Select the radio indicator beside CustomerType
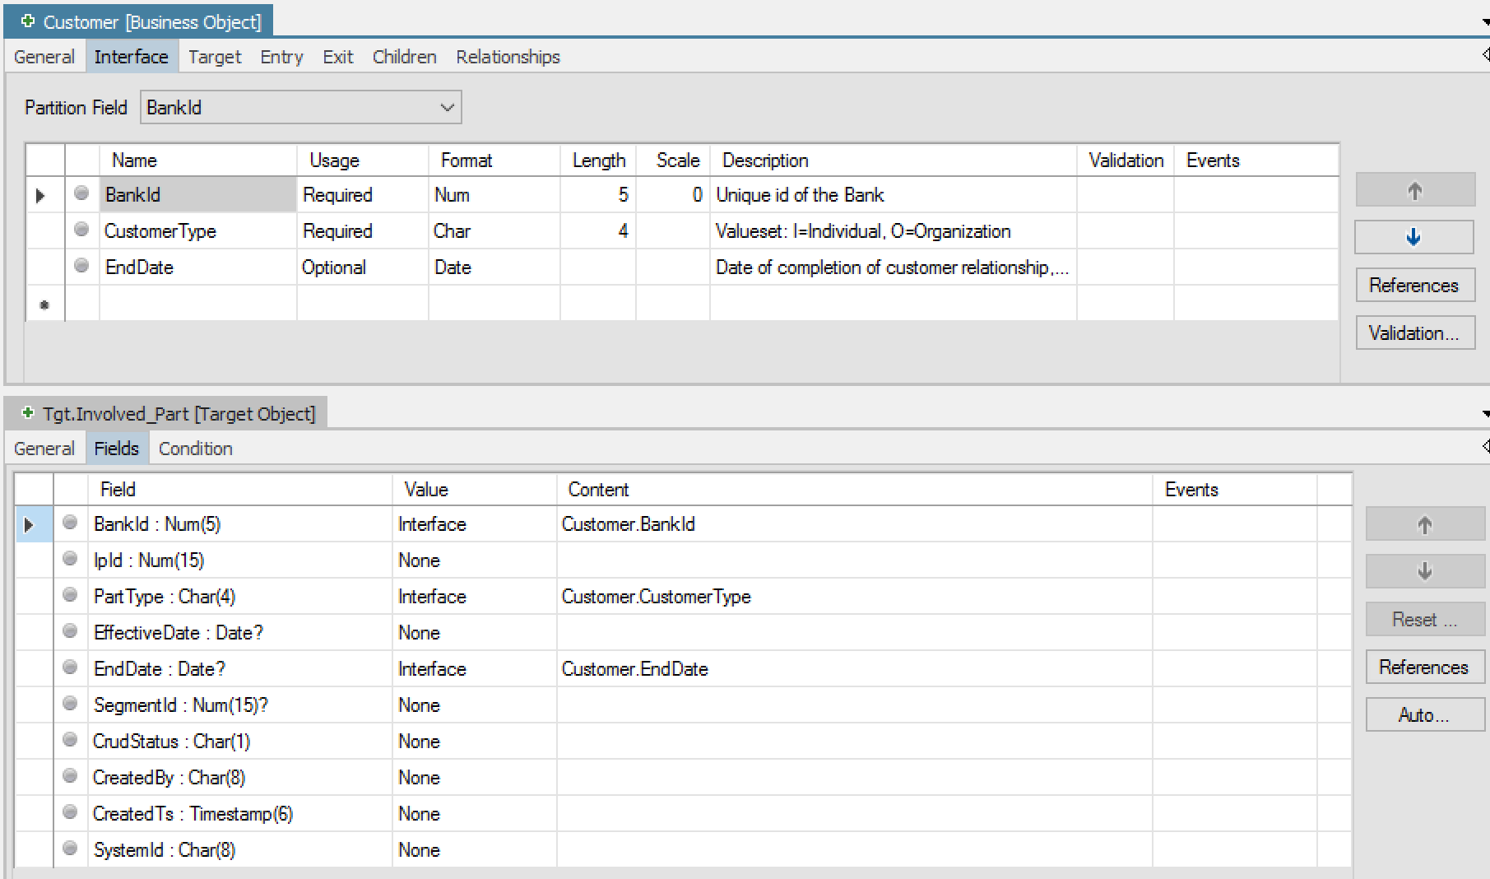This screenshot has width=1490, height=879. (81, 230)
